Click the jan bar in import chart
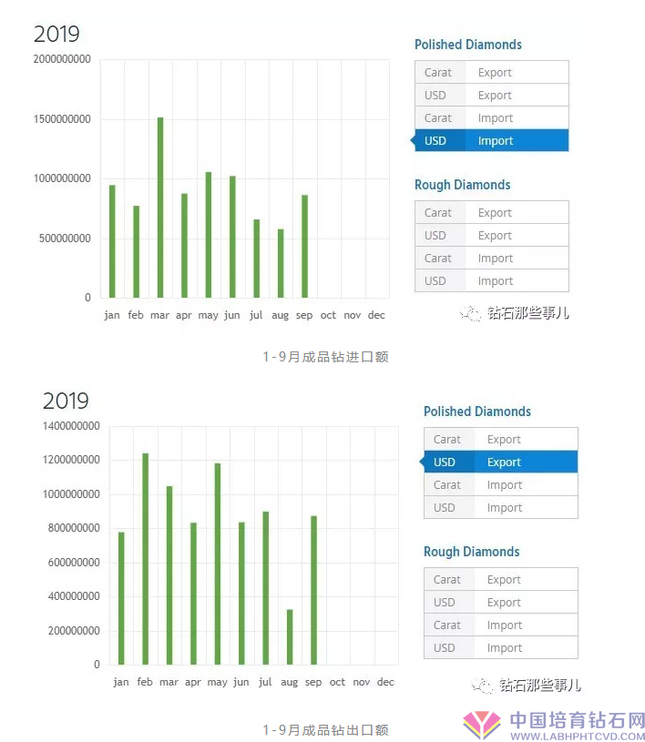Screen dimensions: 645x742 click(112, 241)
